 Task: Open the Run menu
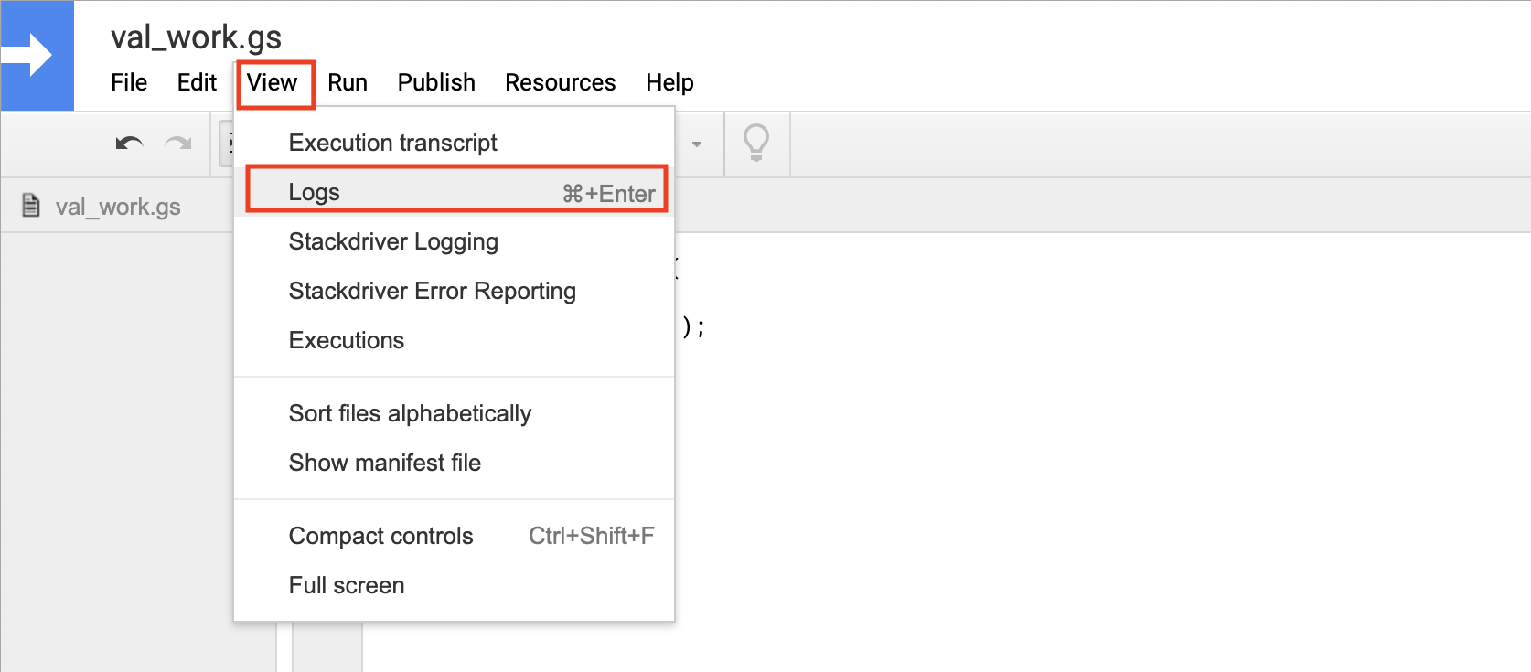pos(348,82)
